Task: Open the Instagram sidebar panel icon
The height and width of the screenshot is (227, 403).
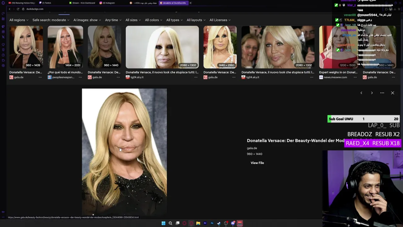Action: (3, 32)
